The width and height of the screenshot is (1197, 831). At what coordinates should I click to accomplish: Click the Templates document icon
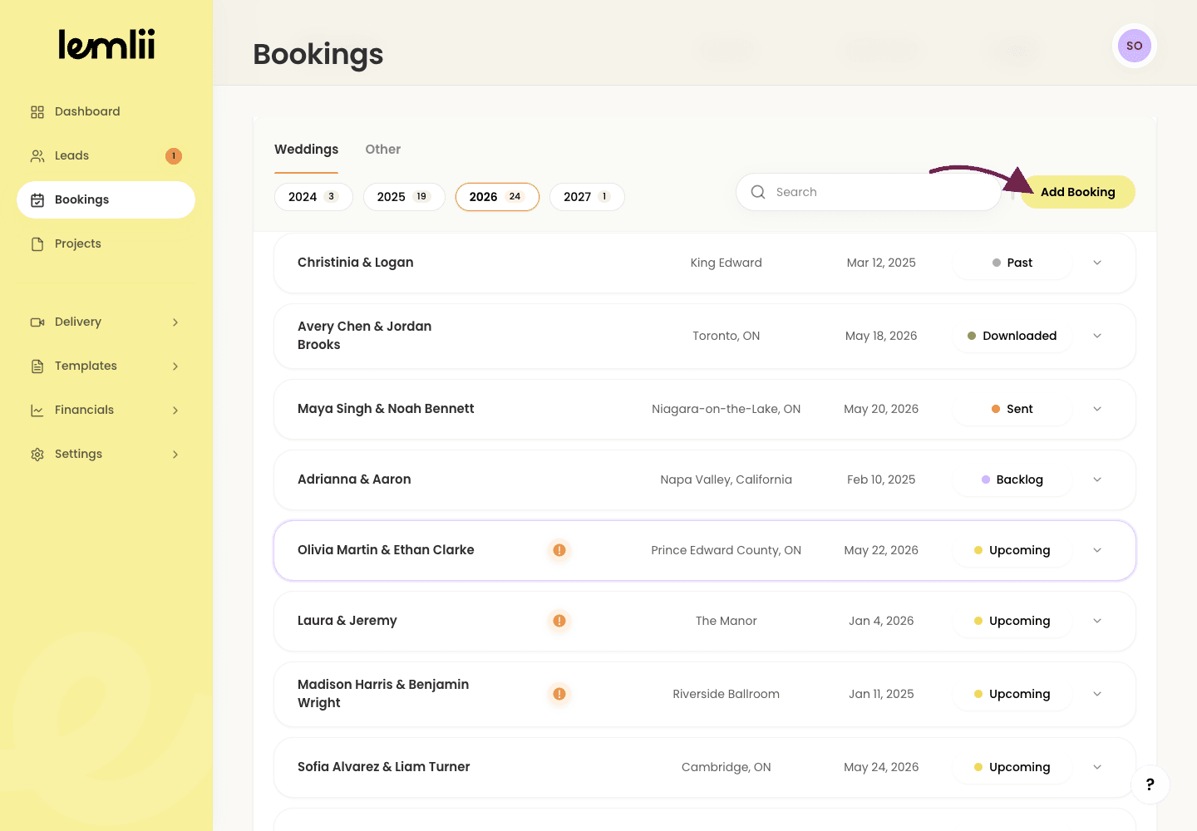tap(37, 366)
